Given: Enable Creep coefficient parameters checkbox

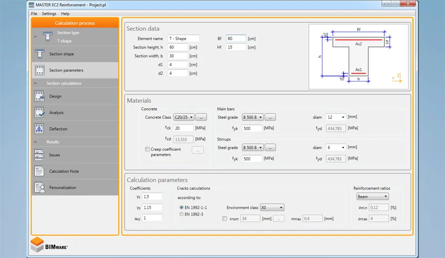Looking at the screenshot, I should [x=147, y=149].
